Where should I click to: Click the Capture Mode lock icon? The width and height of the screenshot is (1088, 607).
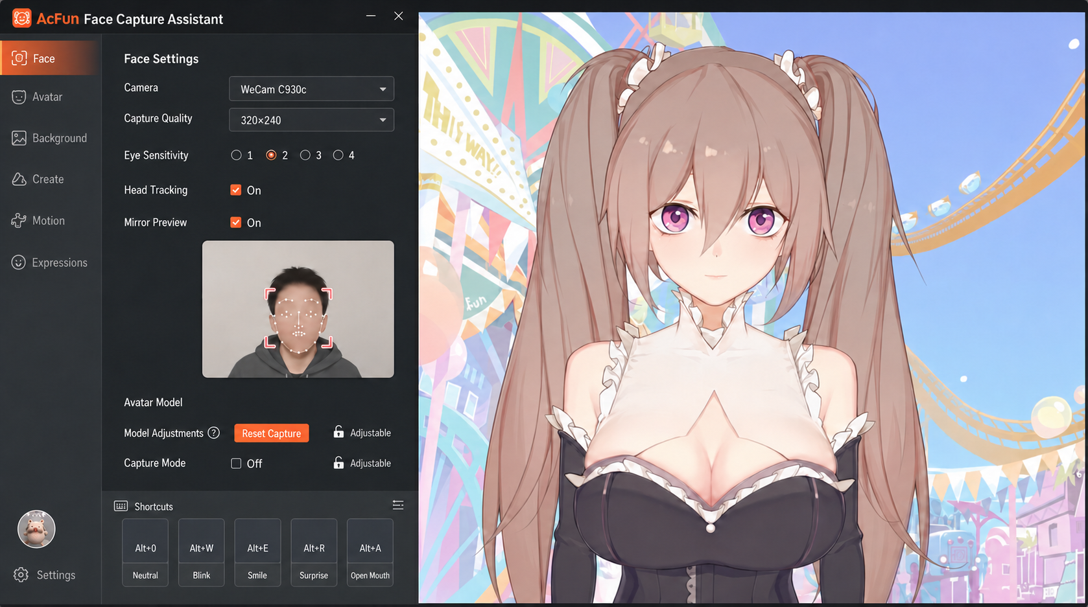coord(338,463)
